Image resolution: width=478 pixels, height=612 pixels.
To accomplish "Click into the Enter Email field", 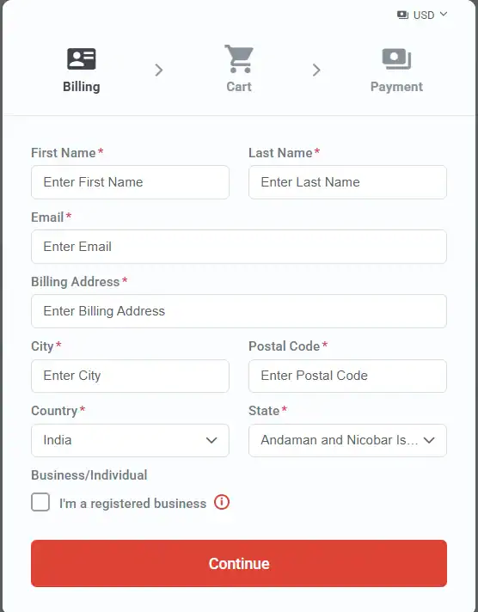I will point(239,247).
